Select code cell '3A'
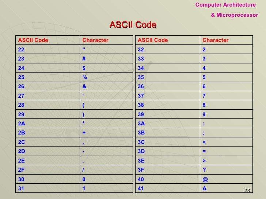 pyautogui.click(x=168, y=123)
